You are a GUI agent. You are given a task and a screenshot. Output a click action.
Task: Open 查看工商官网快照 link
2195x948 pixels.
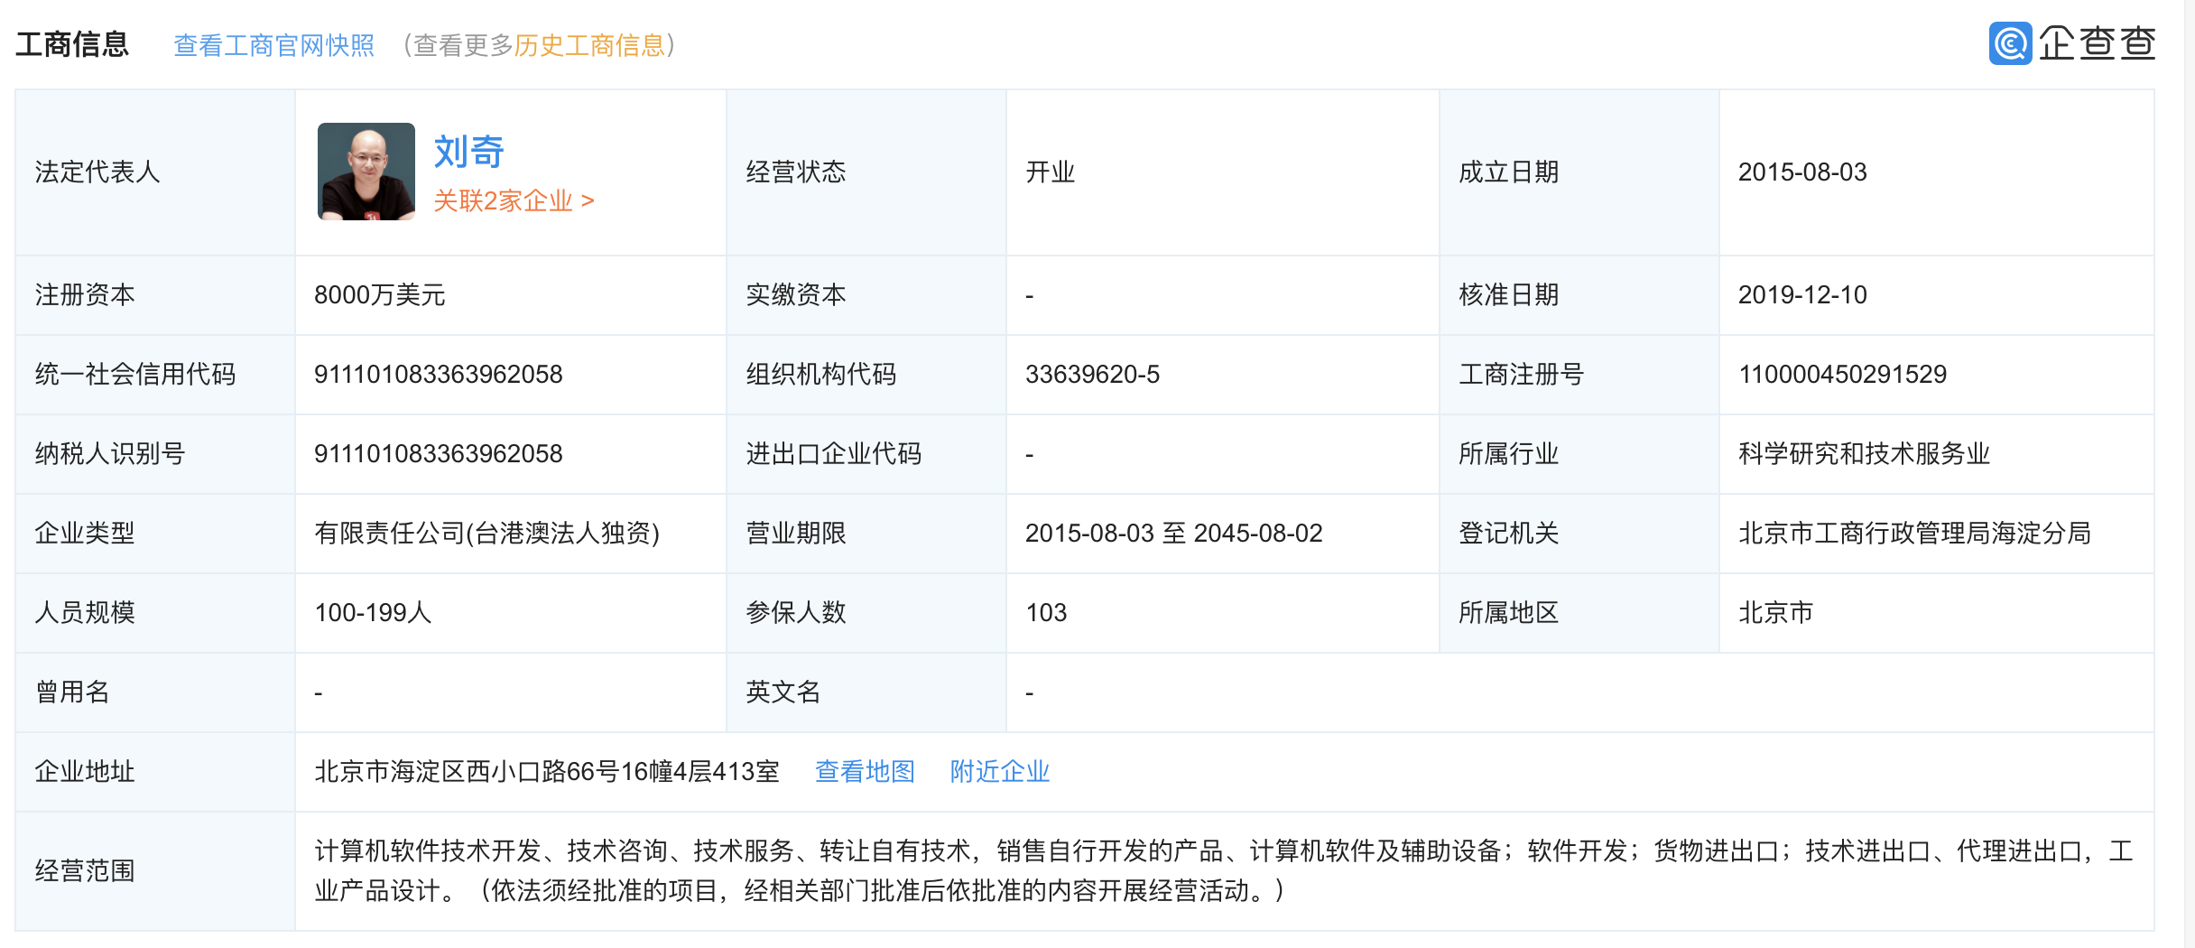tap(273, 45)
